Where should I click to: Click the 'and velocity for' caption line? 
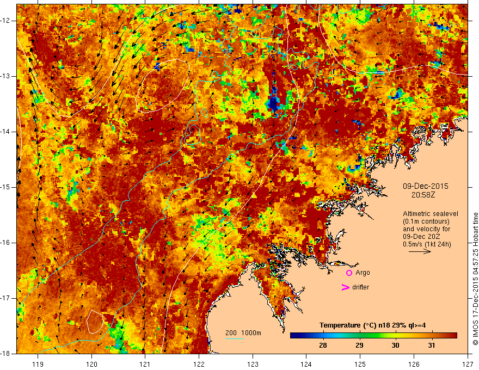(x=426, y=229)
